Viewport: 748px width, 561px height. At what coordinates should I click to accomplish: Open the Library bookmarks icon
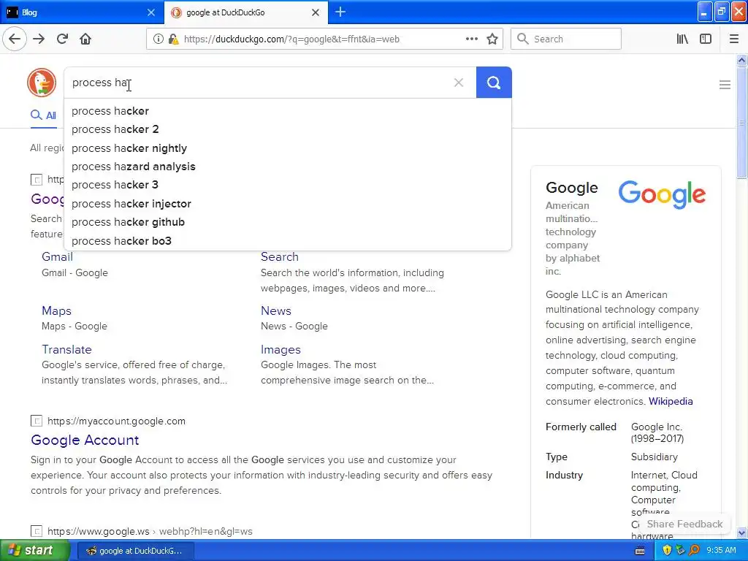pos(682,39)
